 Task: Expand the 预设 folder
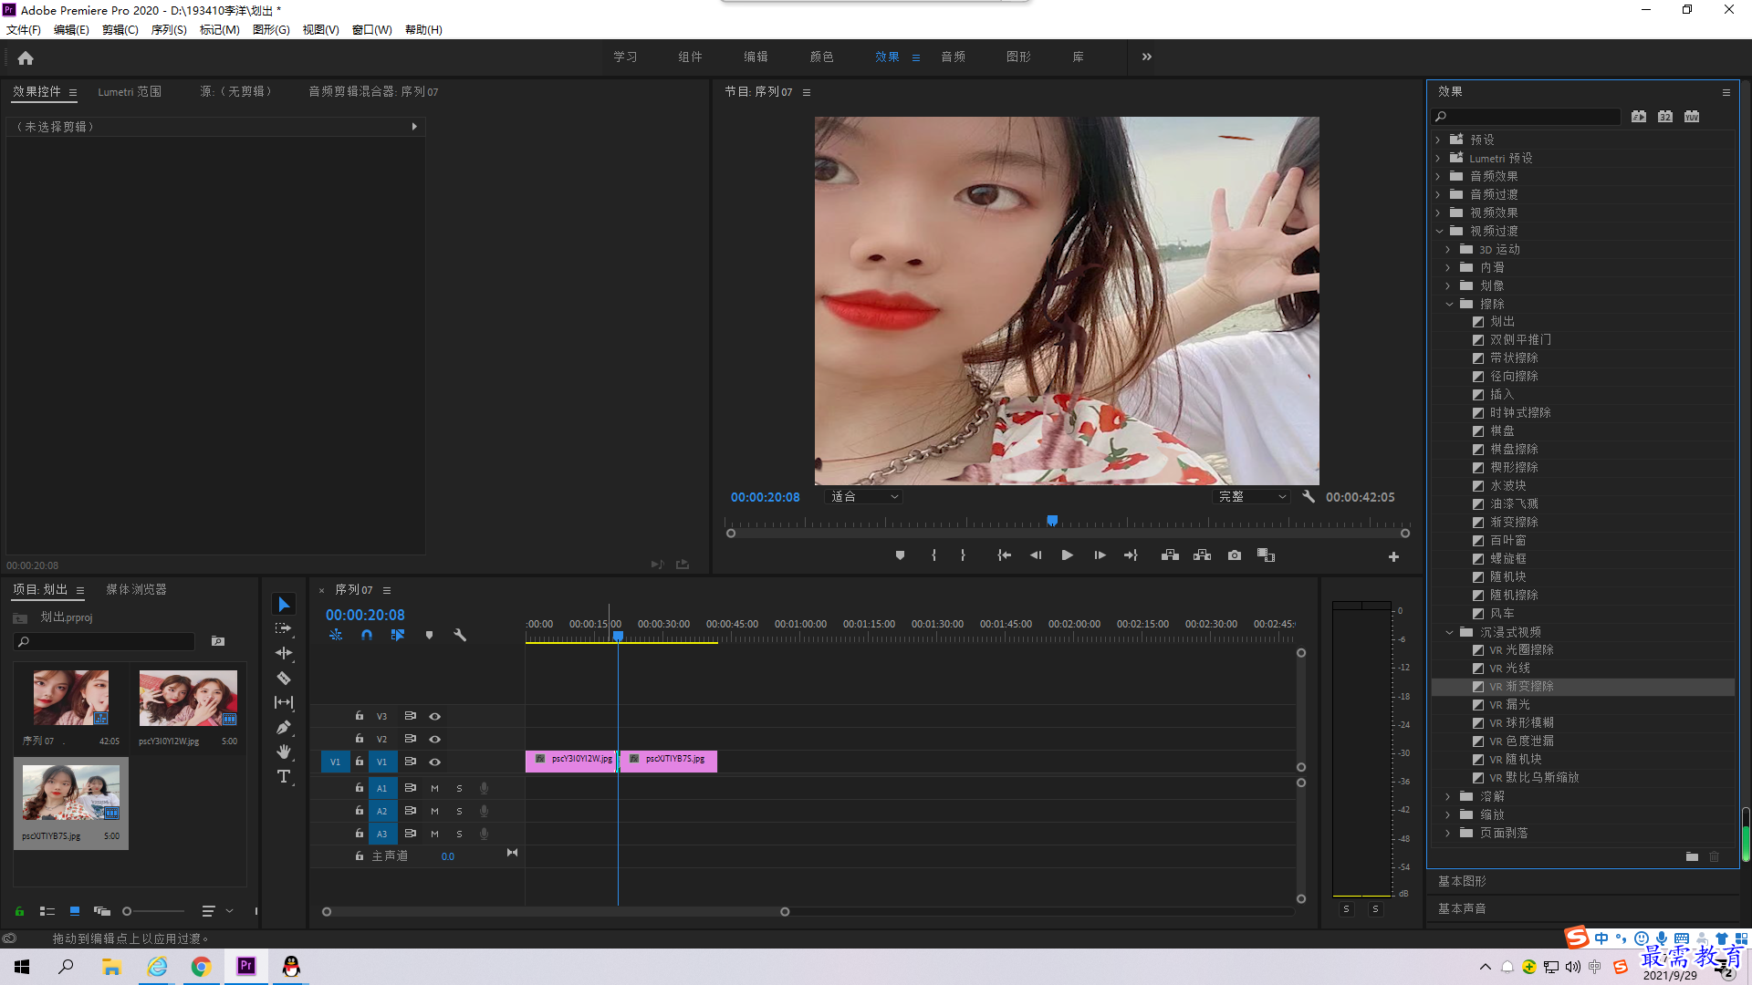(x=1438, y=140)
